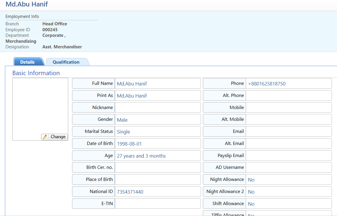337x216 pixels.
Task: Click the Full Name field
Action: click(x=157, y=84)
